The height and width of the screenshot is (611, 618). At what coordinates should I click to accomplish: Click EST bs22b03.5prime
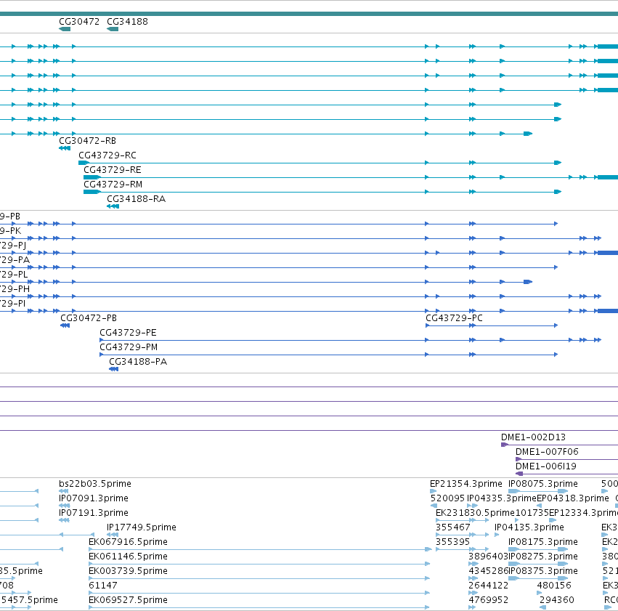[x=95, y=484]
